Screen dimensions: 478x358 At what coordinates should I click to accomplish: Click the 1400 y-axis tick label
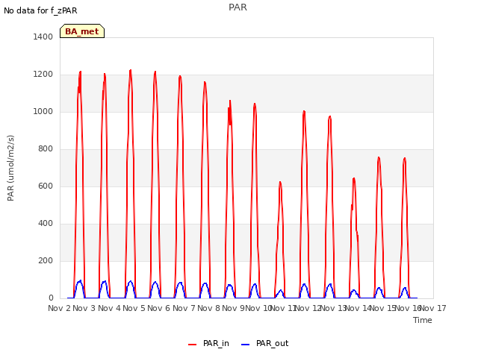pos(43,37)
